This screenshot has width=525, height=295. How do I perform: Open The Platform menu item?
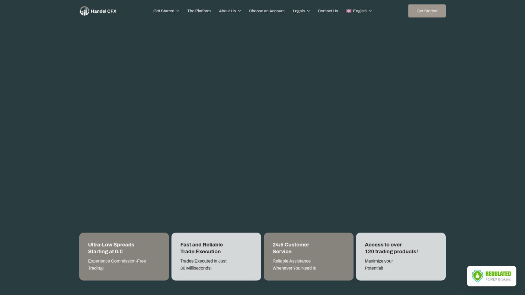(199, 11)
